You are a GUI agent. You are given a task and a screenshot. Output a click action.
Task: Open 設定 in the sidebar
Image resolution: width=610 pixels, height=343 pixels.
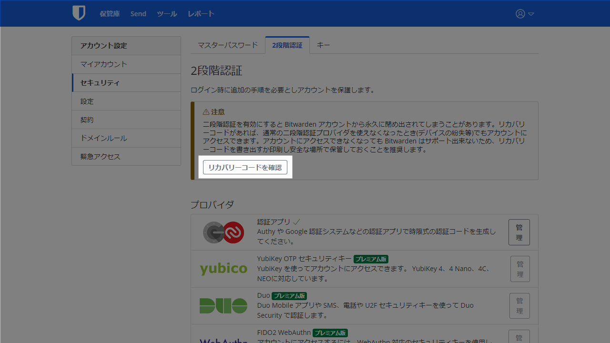[x=126, y=101]
